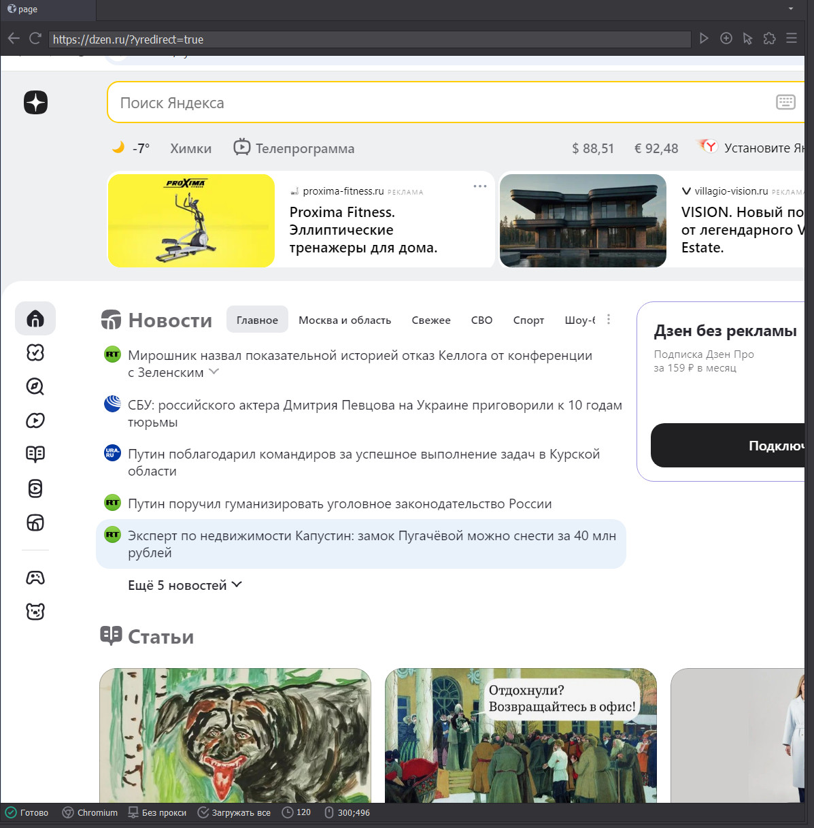Open the video play sidebar icon
The width and height of the screenshot is (814, 828).
(35, 420)
